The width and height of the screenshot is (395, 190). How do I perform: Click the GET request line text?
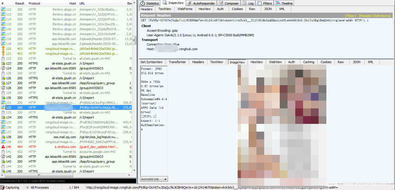(254, 20)
